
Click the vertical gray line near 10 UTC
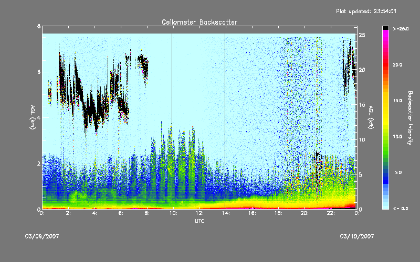click(172, 121)
